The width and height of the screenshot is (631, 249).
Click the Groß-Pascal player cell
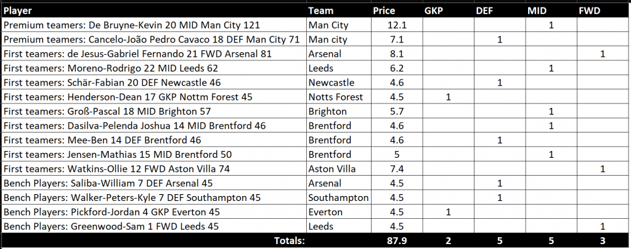pos(154,111)
